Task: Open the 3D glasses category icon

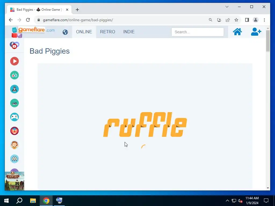Action: click(x=15, y=75)
